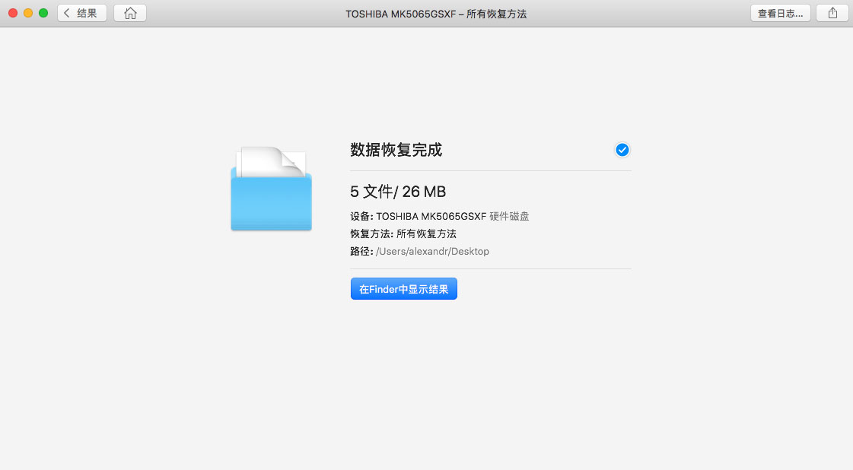
Task: Click the 5 文件/ 26 MB summary text
Action: pos(398,192)
